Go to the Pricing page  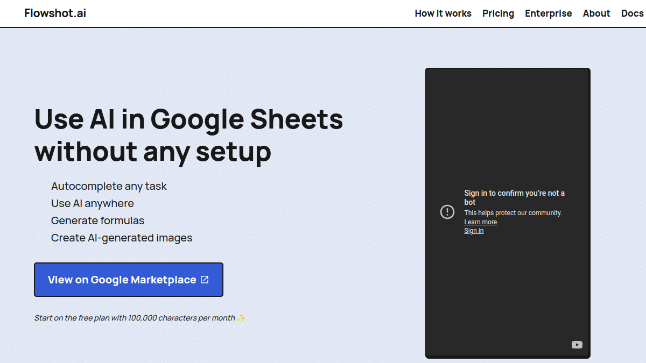click(x=498, y=13)
